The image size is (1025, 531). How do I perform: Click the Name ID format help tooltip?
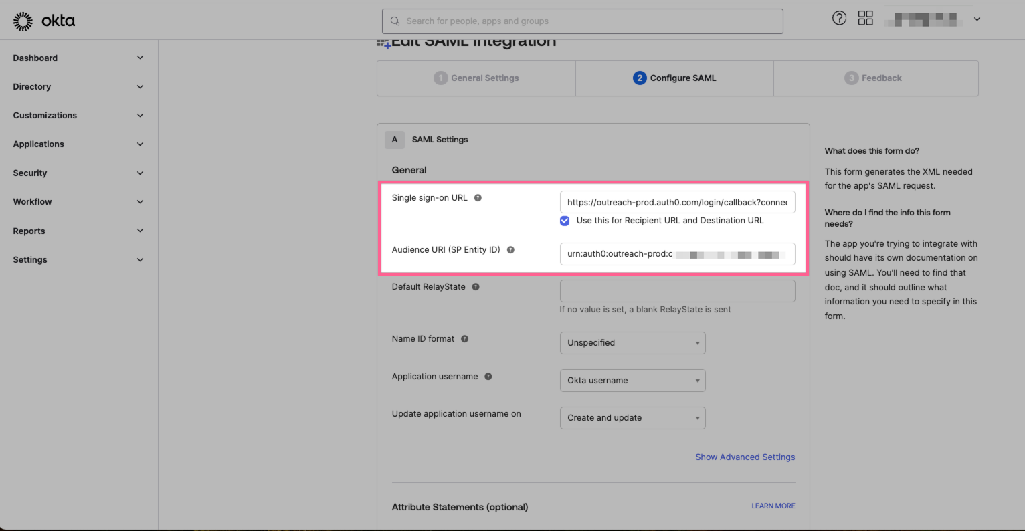point(463,338)
